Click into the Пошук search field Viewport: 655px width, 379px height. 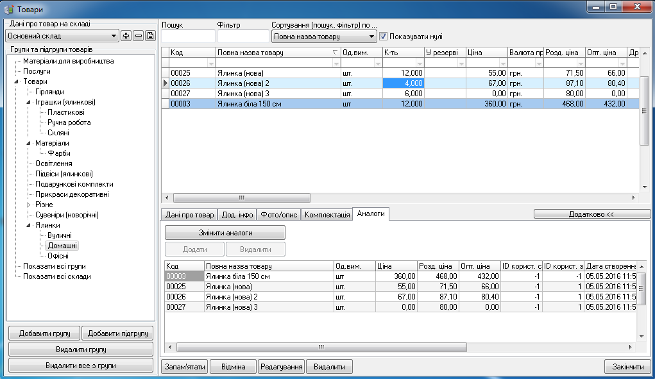188,37
